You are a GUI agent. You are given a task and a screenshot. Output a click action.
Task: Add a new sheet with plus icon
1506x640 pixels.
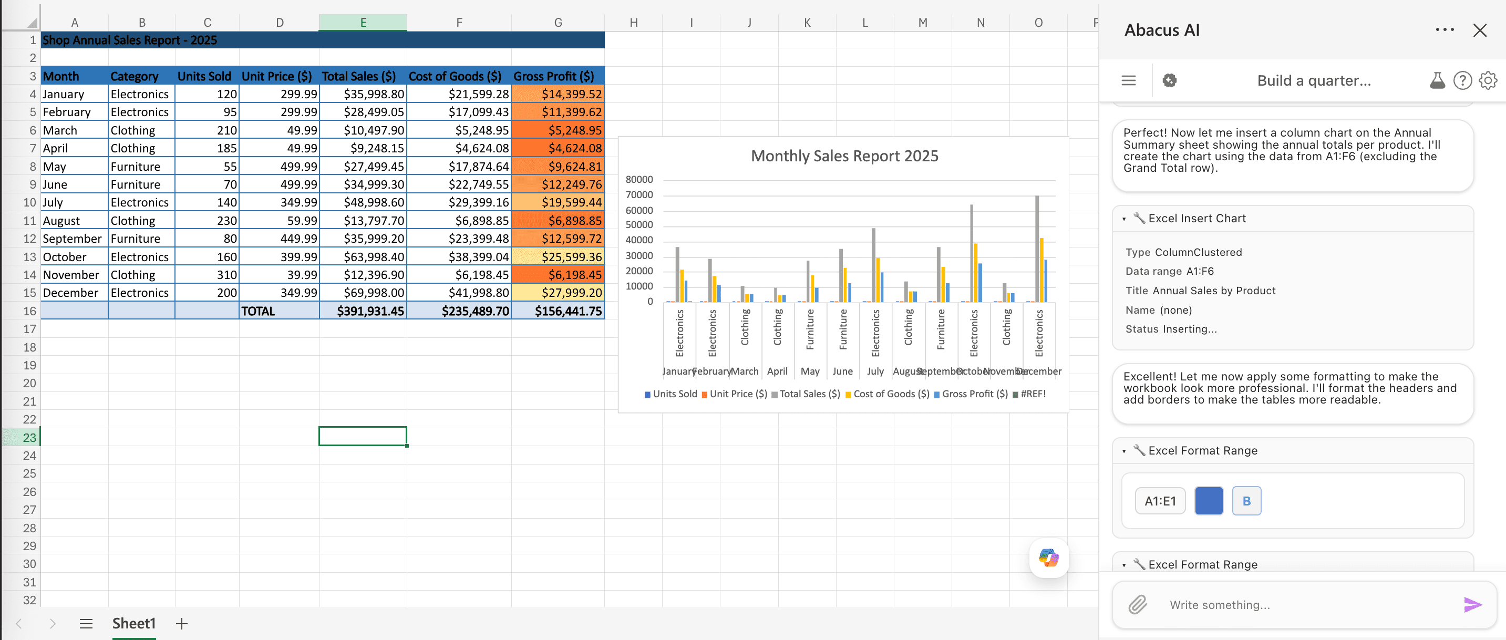click(182, 624)
